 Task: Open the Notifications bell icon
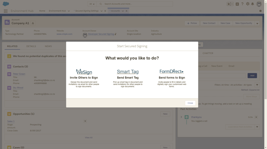tap(252, 4)
